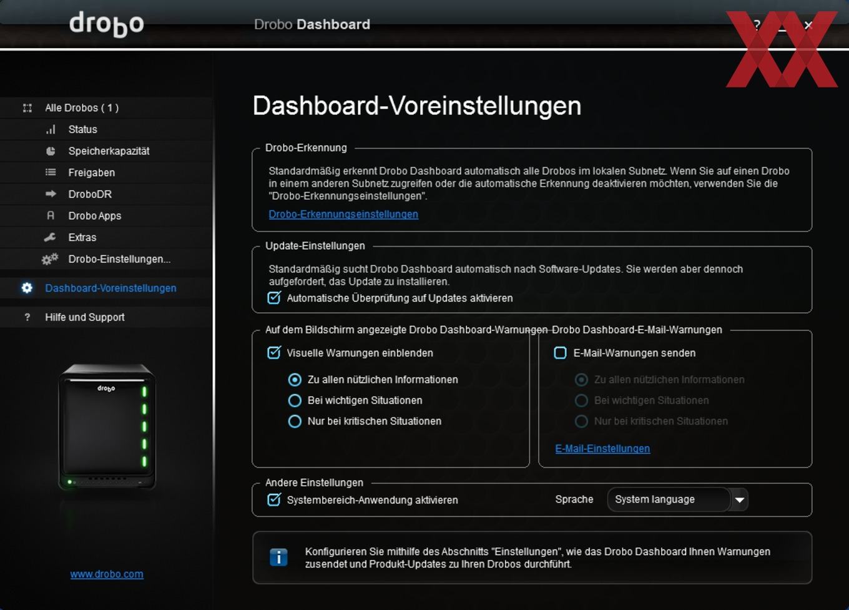The height and width of the screenshot is (610, 849).
Task: Click the DroboDR arrow icon
Action: [x=51, y=194]
